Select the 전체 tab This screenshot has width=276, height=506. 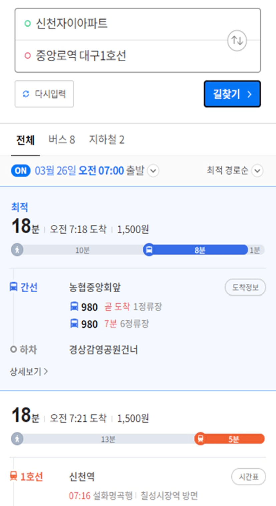[x=25, y=140]
